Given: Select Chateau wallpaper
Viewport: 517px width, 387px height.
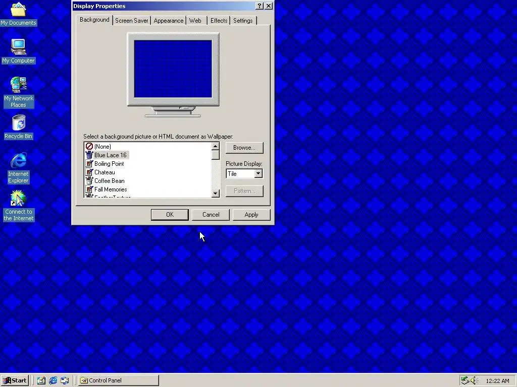Looking at the screenshot, I should tap(105, 172).
